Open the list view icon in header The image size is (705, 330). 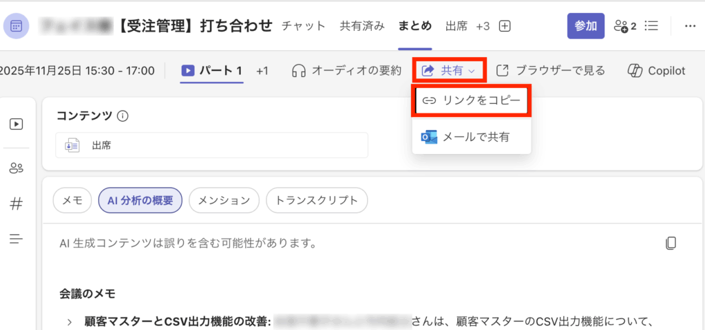coord(651,26)
